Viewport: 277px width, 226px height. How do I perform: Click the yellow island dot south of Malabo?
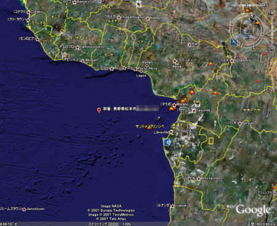coord(159,118)
